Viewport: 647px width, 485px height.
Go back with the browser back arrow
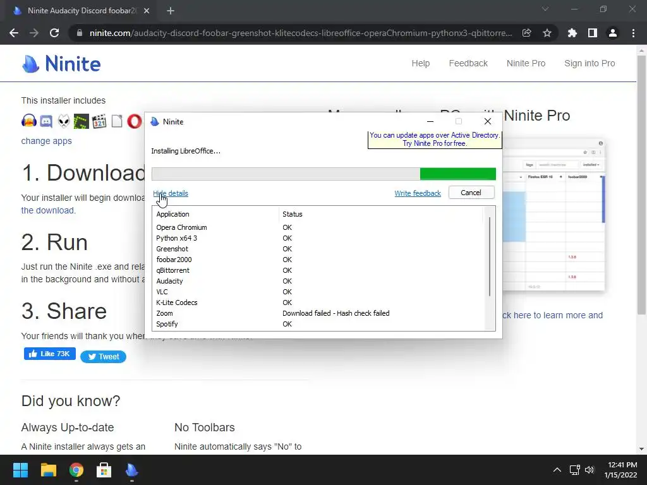(x=14, y=33)
